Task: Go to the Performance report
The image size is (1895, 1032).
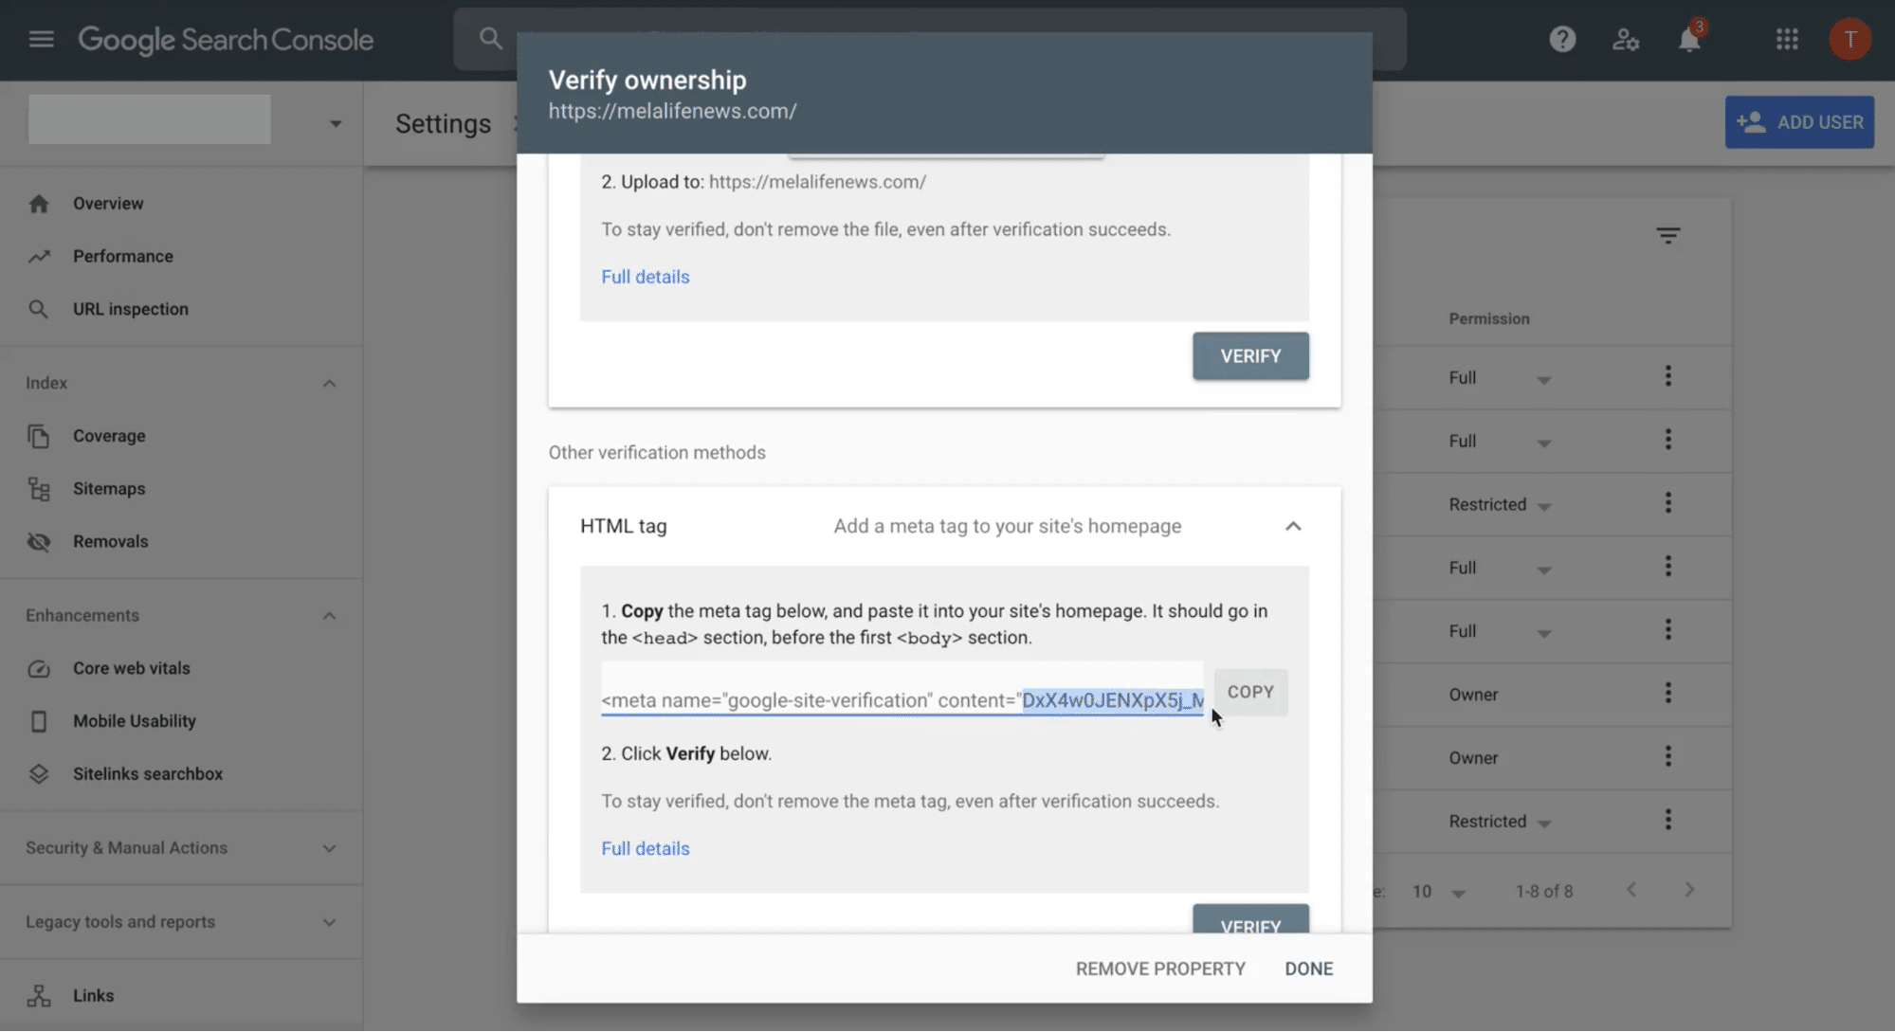Action: point(123,257)
